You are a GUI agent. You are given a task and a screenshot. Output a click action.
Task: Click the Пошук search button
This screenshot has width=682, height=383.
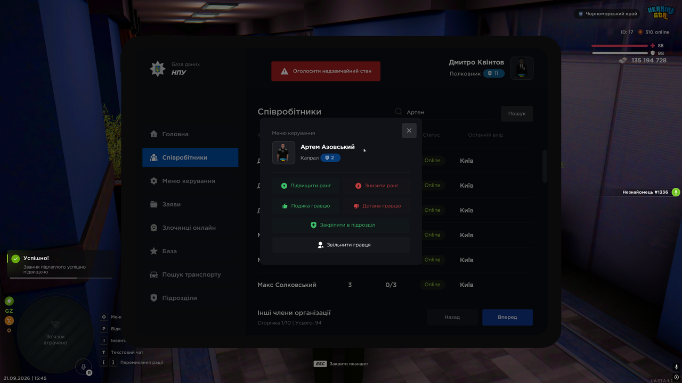(x=517, y=113)
